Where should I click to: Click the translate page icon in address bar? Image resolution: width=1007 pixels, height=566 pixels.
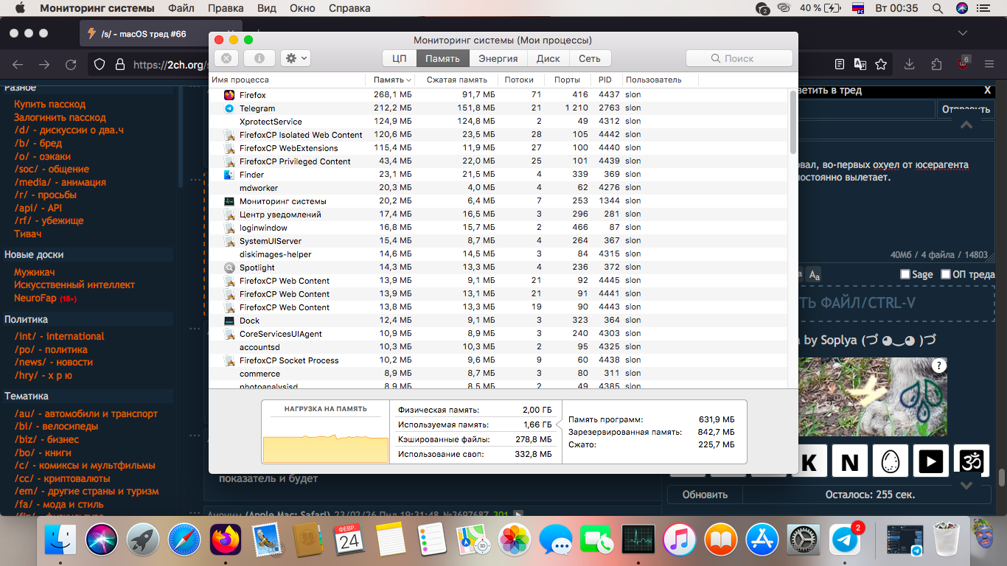[x=860, y=65]
